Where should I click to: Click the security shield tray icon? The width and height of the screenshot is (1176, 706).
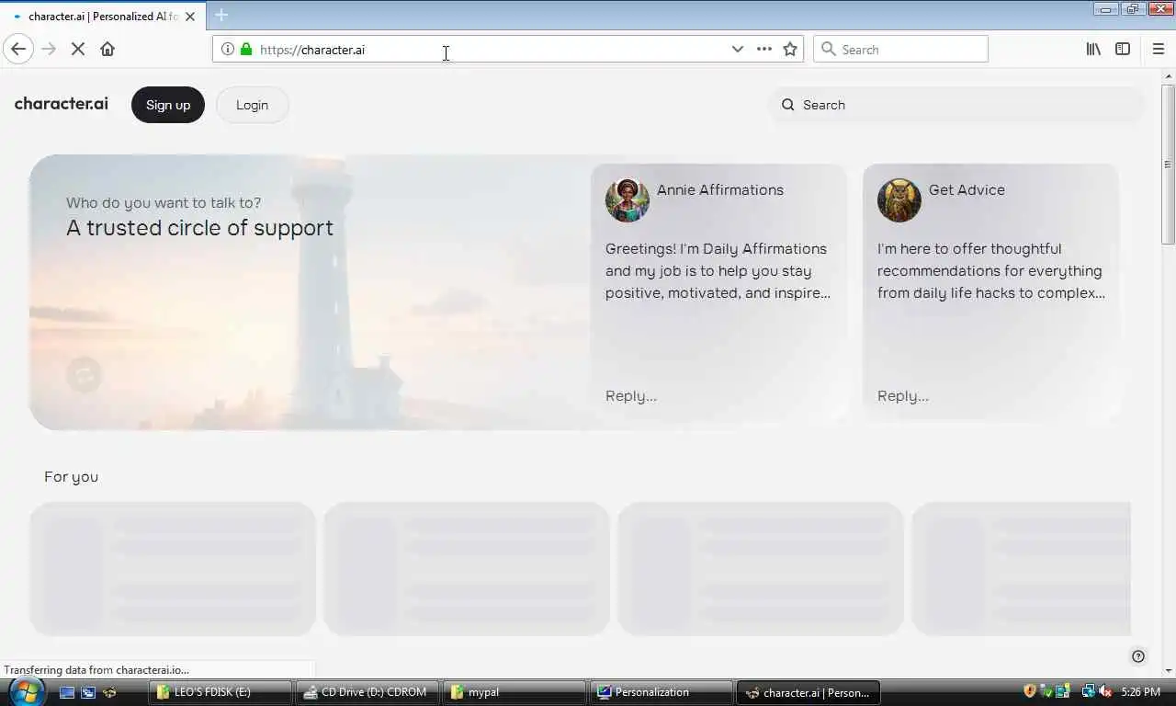pyautogui.click(x=1030, y=691)
